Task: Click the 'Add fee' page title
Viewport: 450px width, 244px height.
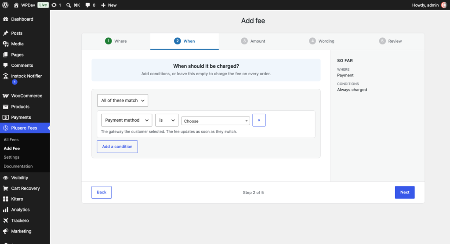Action: click(253, 21)
